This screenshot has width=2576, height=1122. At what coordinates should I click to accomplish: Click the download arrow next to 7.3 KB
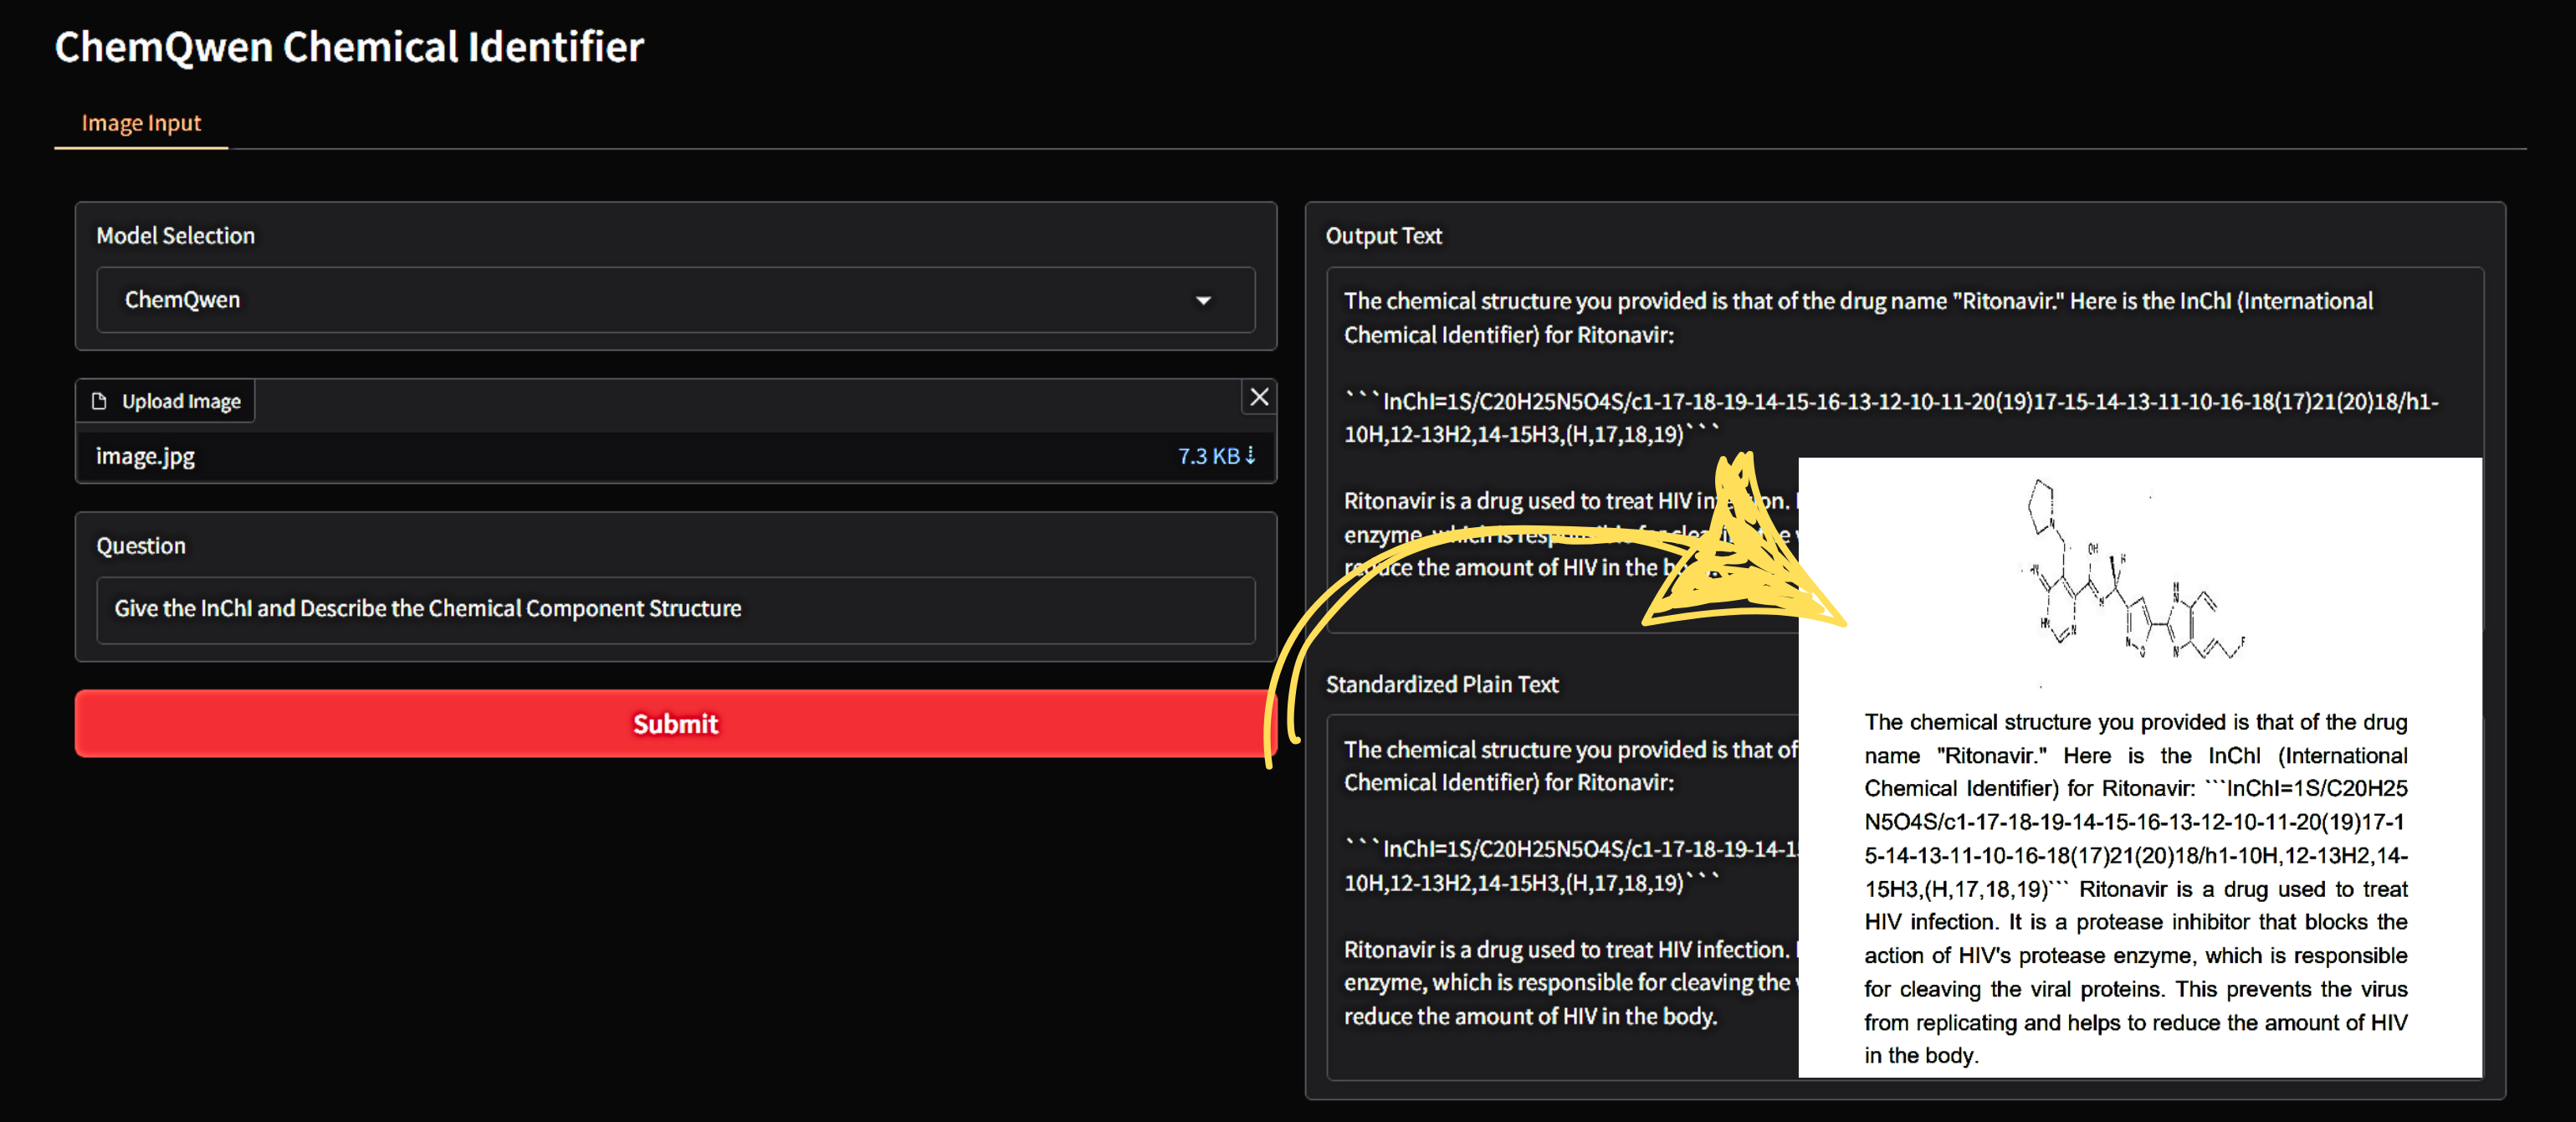point(1250,455)
